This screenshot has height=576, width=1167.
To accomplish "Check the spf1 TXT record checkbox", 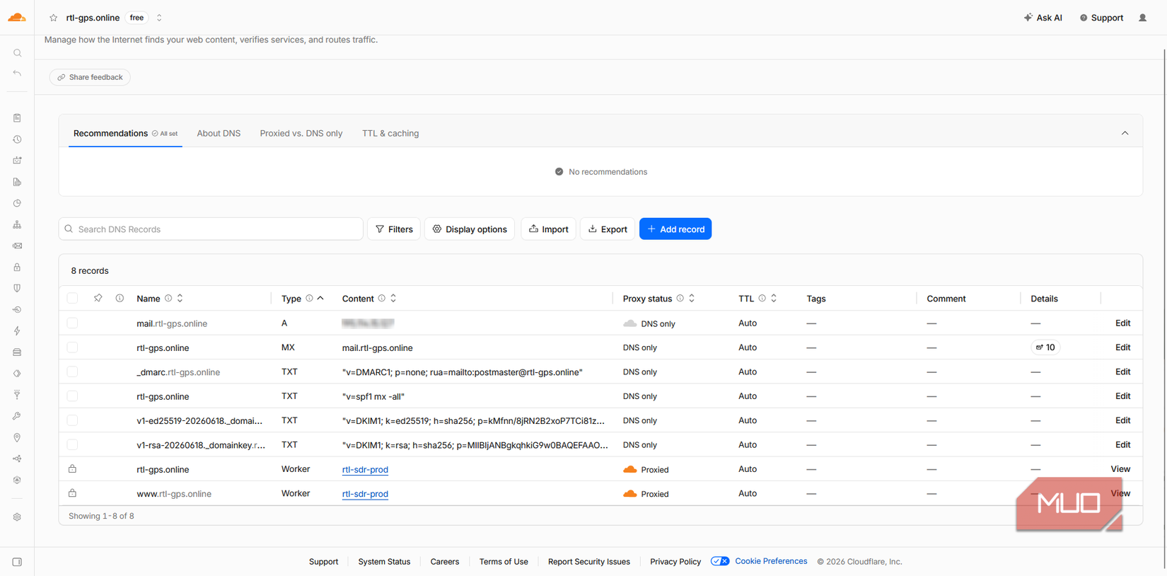I will [x=72, y=396].
